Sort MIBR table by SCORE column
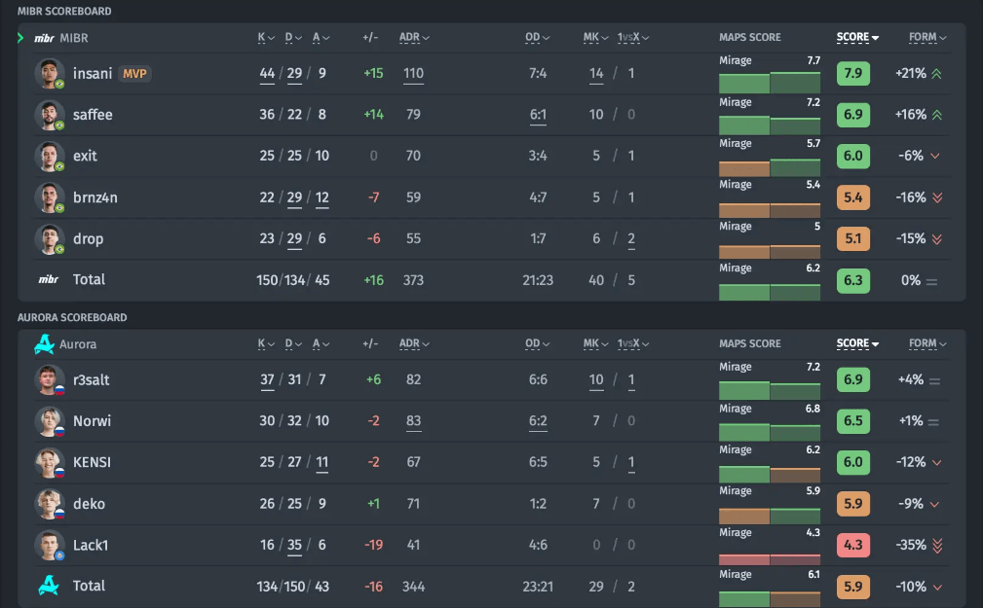 point(857,38)
